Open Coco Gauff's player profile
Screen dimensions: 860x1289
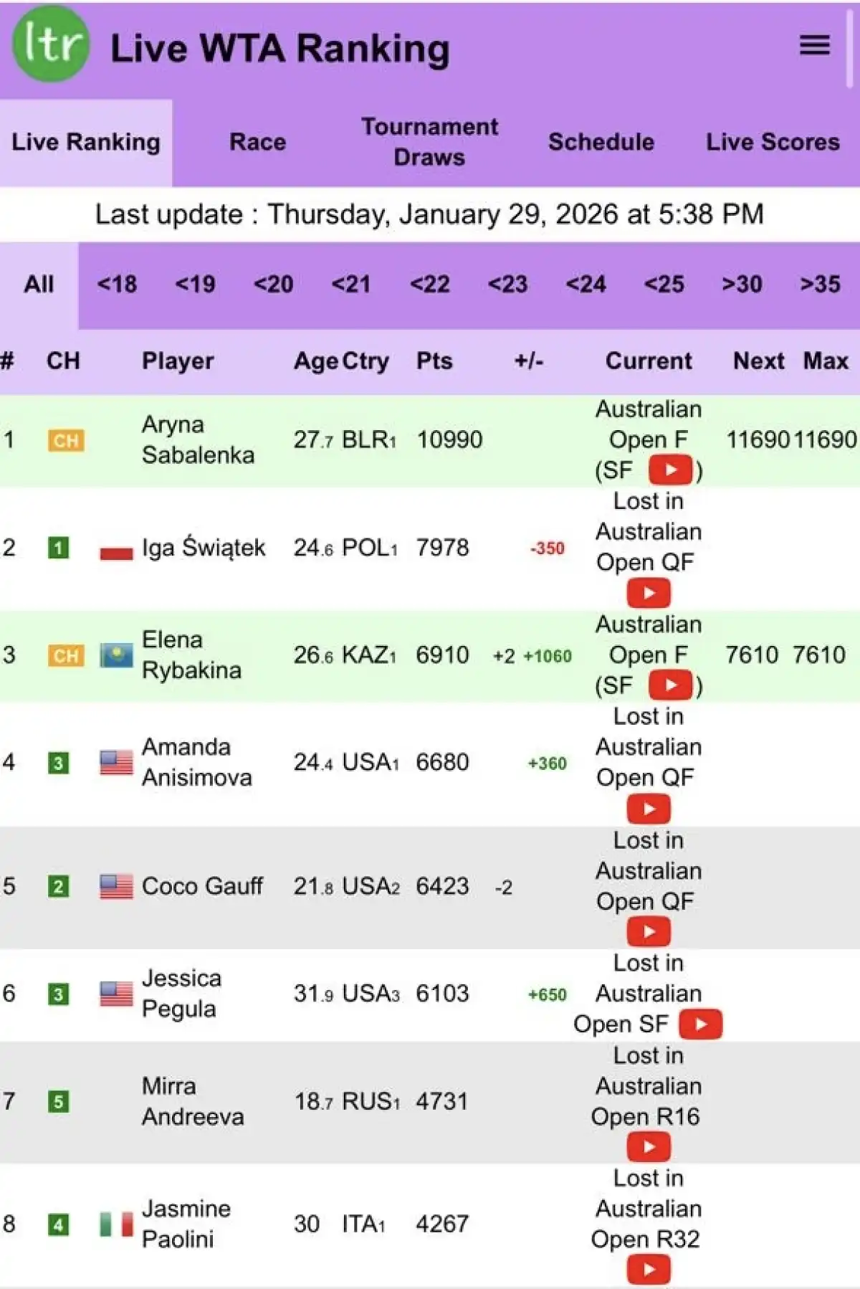(202, 886)
